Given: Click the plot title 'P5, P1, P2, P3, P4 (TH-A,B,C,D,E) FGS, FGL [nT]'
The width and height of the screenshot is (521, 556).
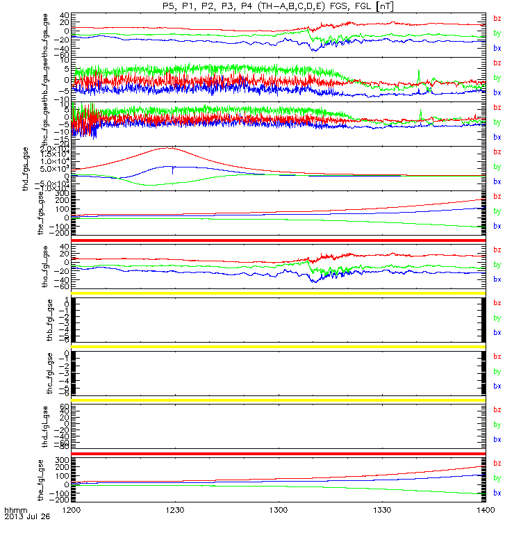Looking at the screenshot, I should pos(278,6).
